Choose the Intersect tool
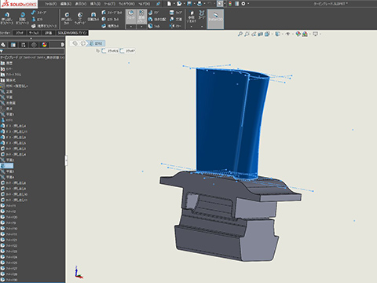The image size is (377, 283). click(175, 20)
